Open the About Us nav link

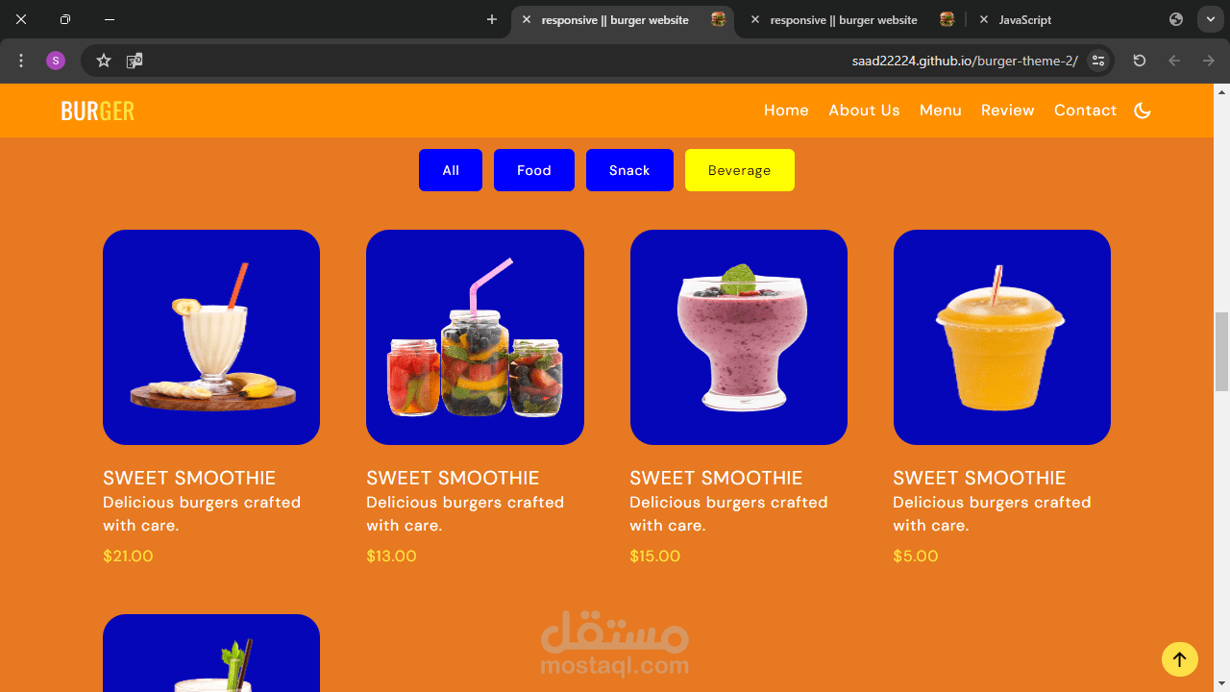pyautogui.click(x=864, y=111)
